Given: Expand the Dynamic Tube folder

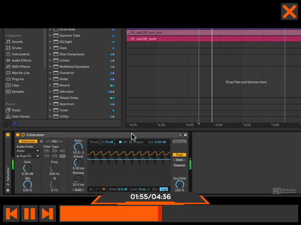Looking at the screenshot, I should point(50,35).
